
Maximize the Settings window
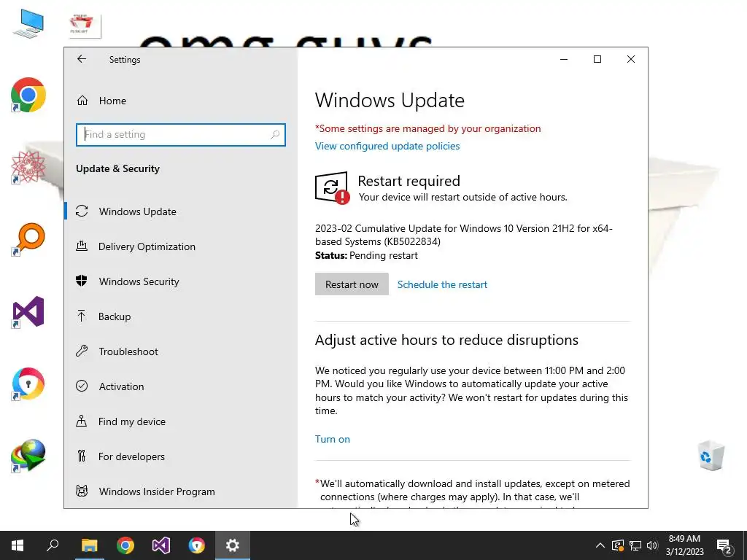[x=597, y=59]
